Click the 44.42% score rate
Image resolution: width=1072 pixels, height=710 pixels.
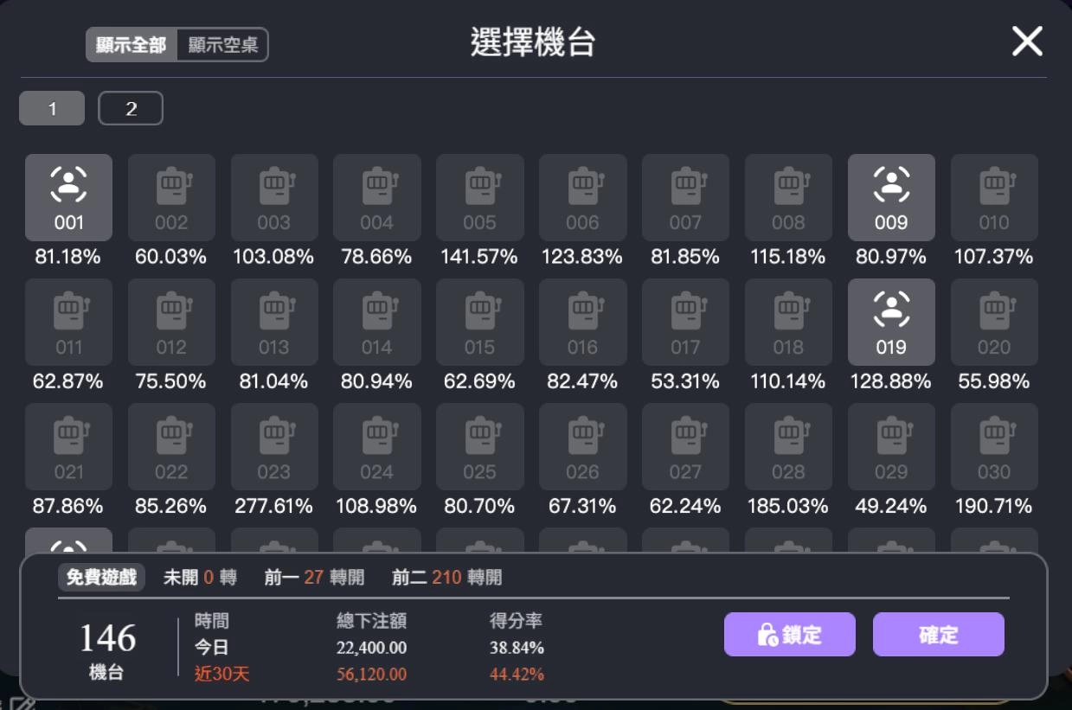click(517, 675)
